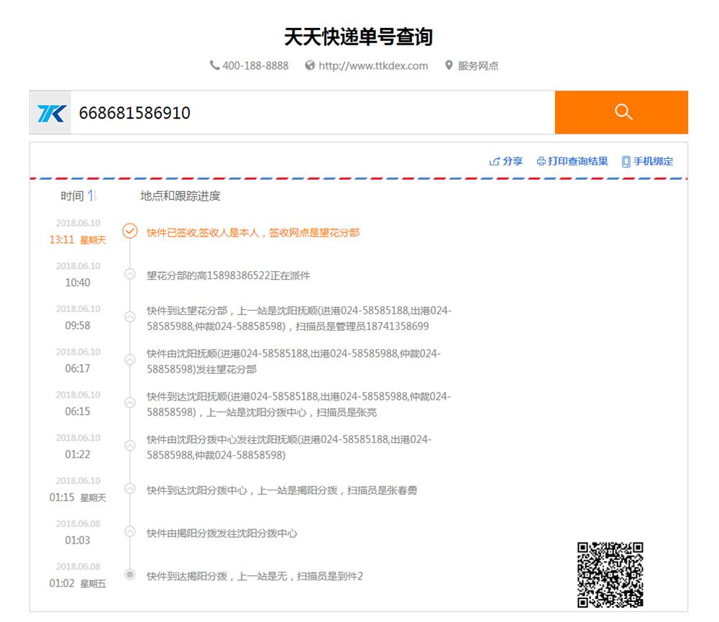Click the location pin icon
The image size is (719, 622).
(449, 65)
